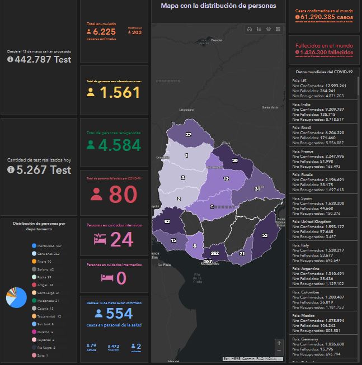Open the basemap gallery grid icon

[278, 29]
